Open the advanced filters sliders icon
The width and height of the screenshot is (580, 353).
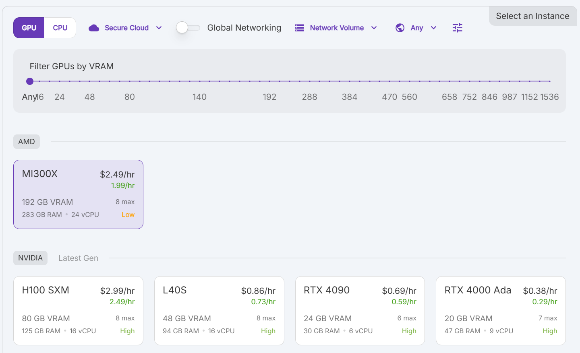point(457,28)
